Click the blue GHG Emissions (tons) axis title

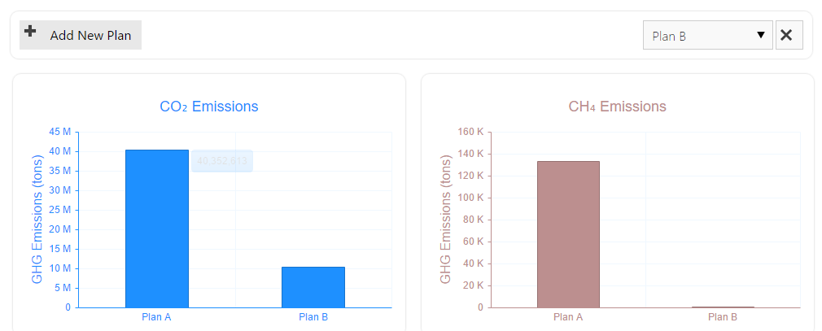point(37,220)
